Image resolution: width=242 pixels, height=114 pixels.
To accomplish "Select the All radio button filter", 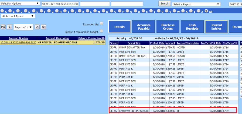I will point(207,11).
